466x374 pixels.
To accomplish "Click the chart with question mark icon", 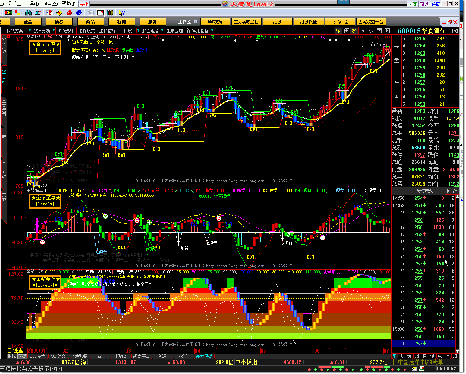I will pyautogui.click(x=50, y=13).
